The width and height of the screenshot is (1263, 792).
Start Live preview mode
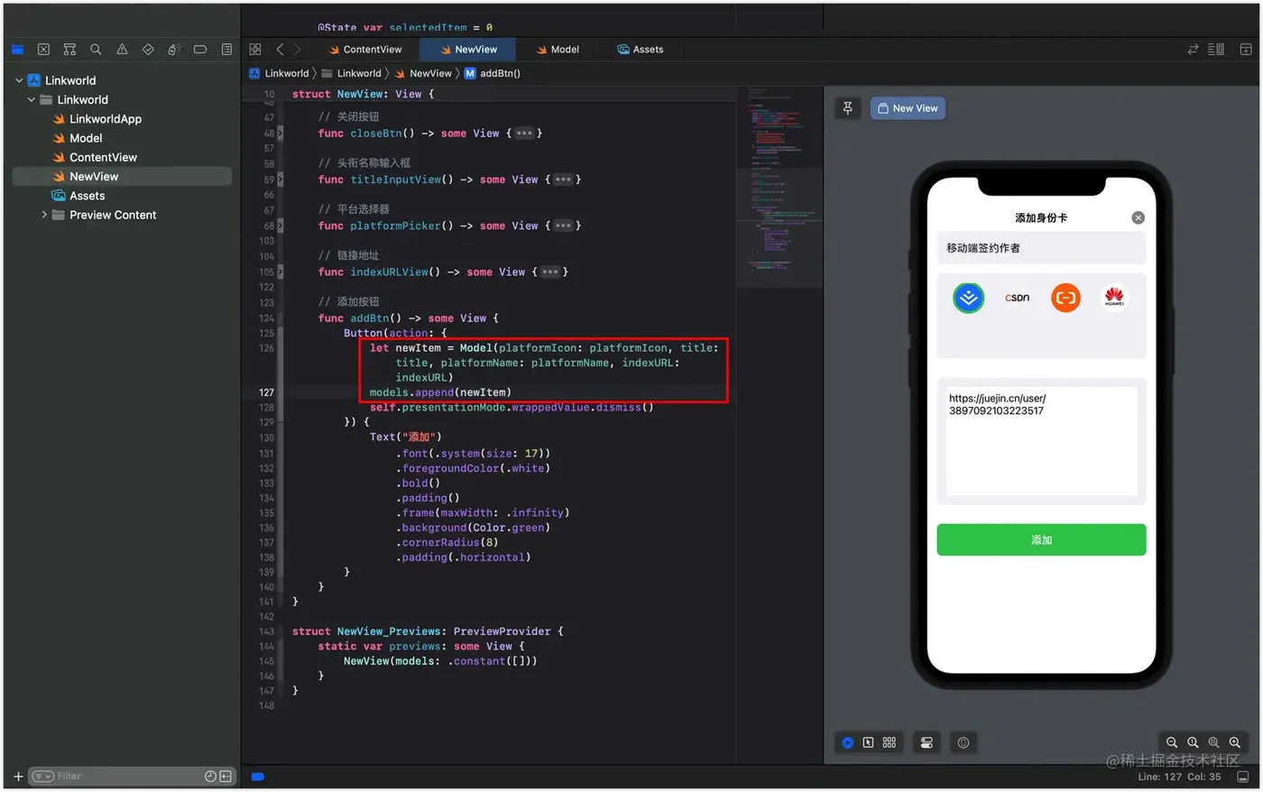[848, 742]
